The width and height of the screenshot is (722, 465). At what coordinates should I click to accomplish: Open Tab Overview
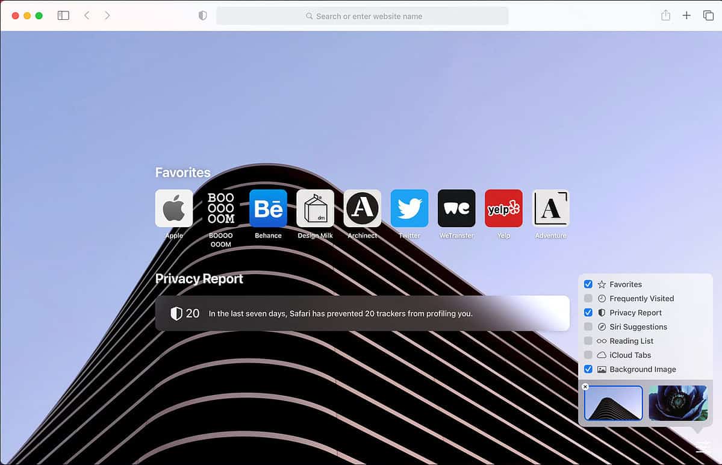click(708, 15)
